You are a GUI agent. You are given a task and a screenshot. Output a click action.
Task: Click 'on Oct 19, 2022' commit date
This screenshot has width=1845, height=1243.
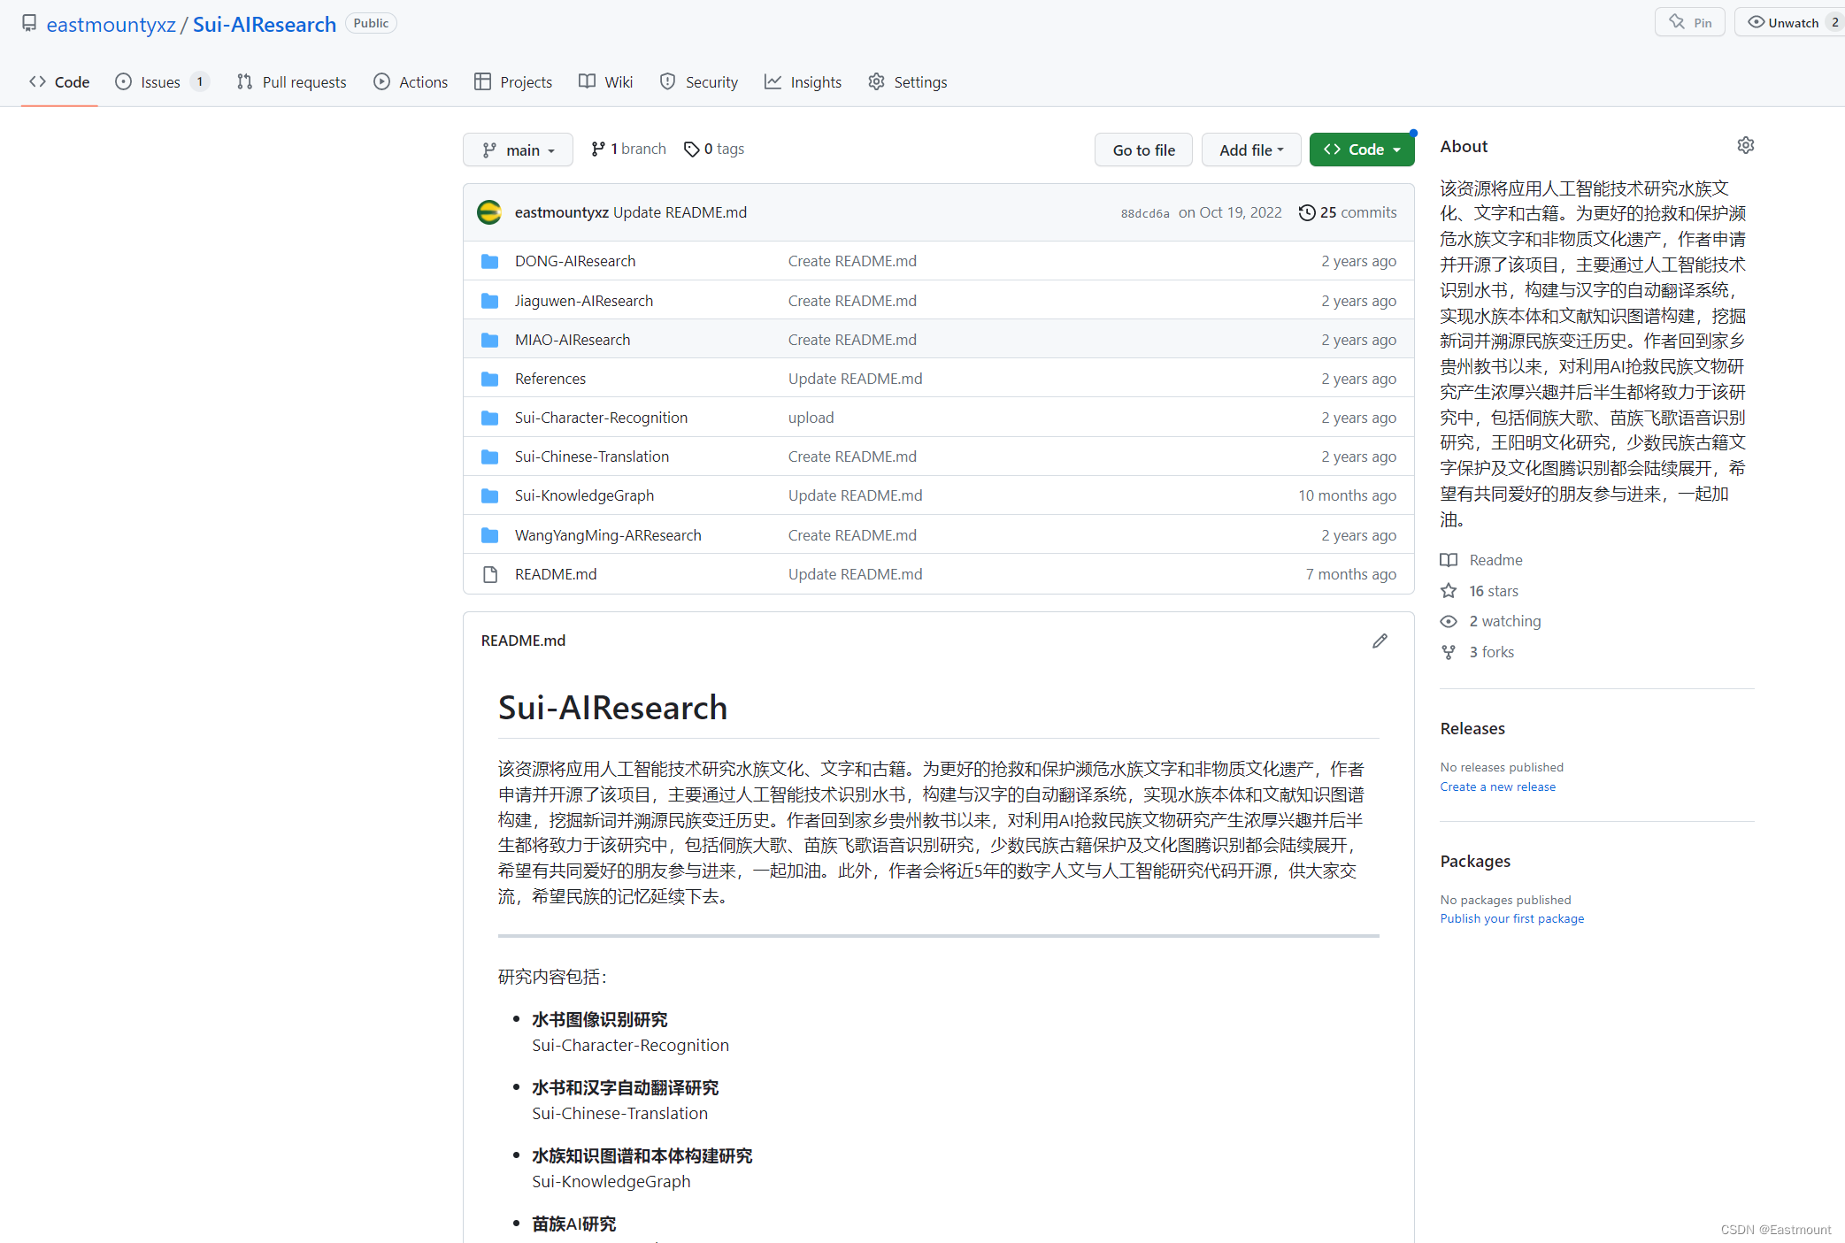(x=1230, y=212)
